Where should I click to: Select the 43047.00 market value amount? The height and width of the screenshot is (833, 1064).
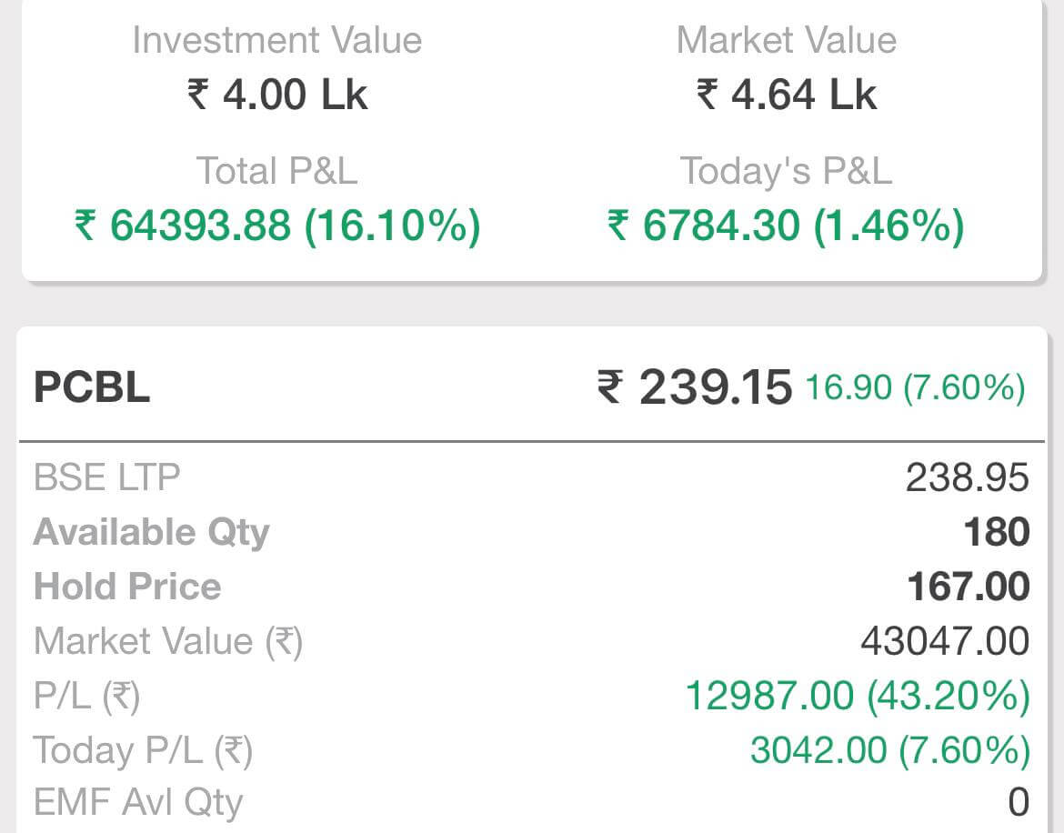click(945, 641)
